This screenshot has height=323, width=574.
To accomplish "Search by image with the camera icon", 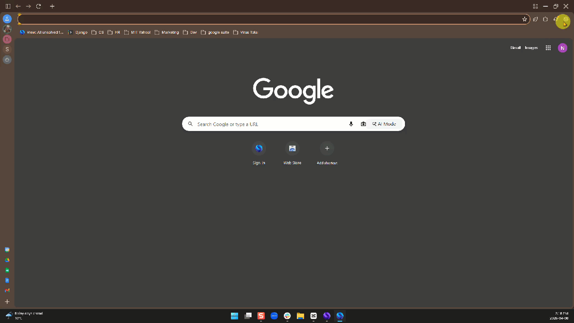I will point(363,124).
